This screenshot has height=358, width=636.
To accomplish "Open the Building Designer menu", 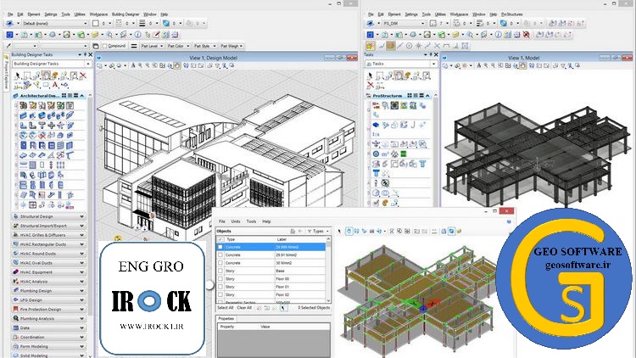I will (x=126, y=14).
